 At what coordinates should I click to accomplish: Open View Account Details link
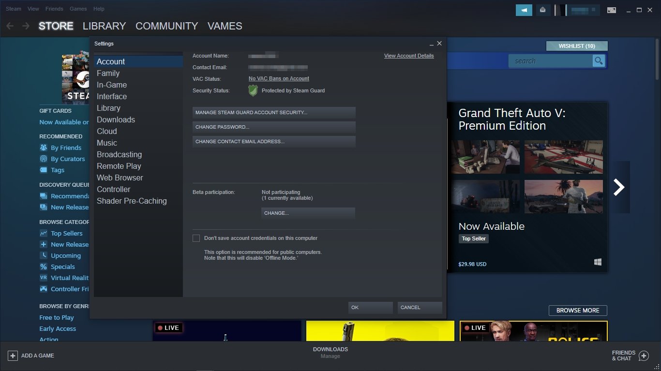click(409, 56)
